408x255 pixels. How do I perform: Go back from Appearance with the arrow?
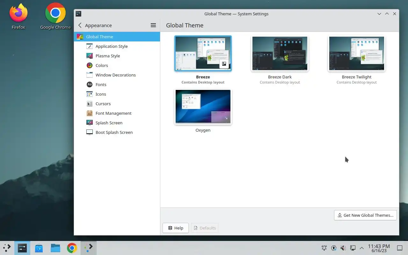80,25
